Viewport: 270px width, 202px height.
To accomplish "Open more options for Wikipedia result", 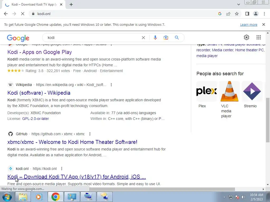I will click(111, 85).
